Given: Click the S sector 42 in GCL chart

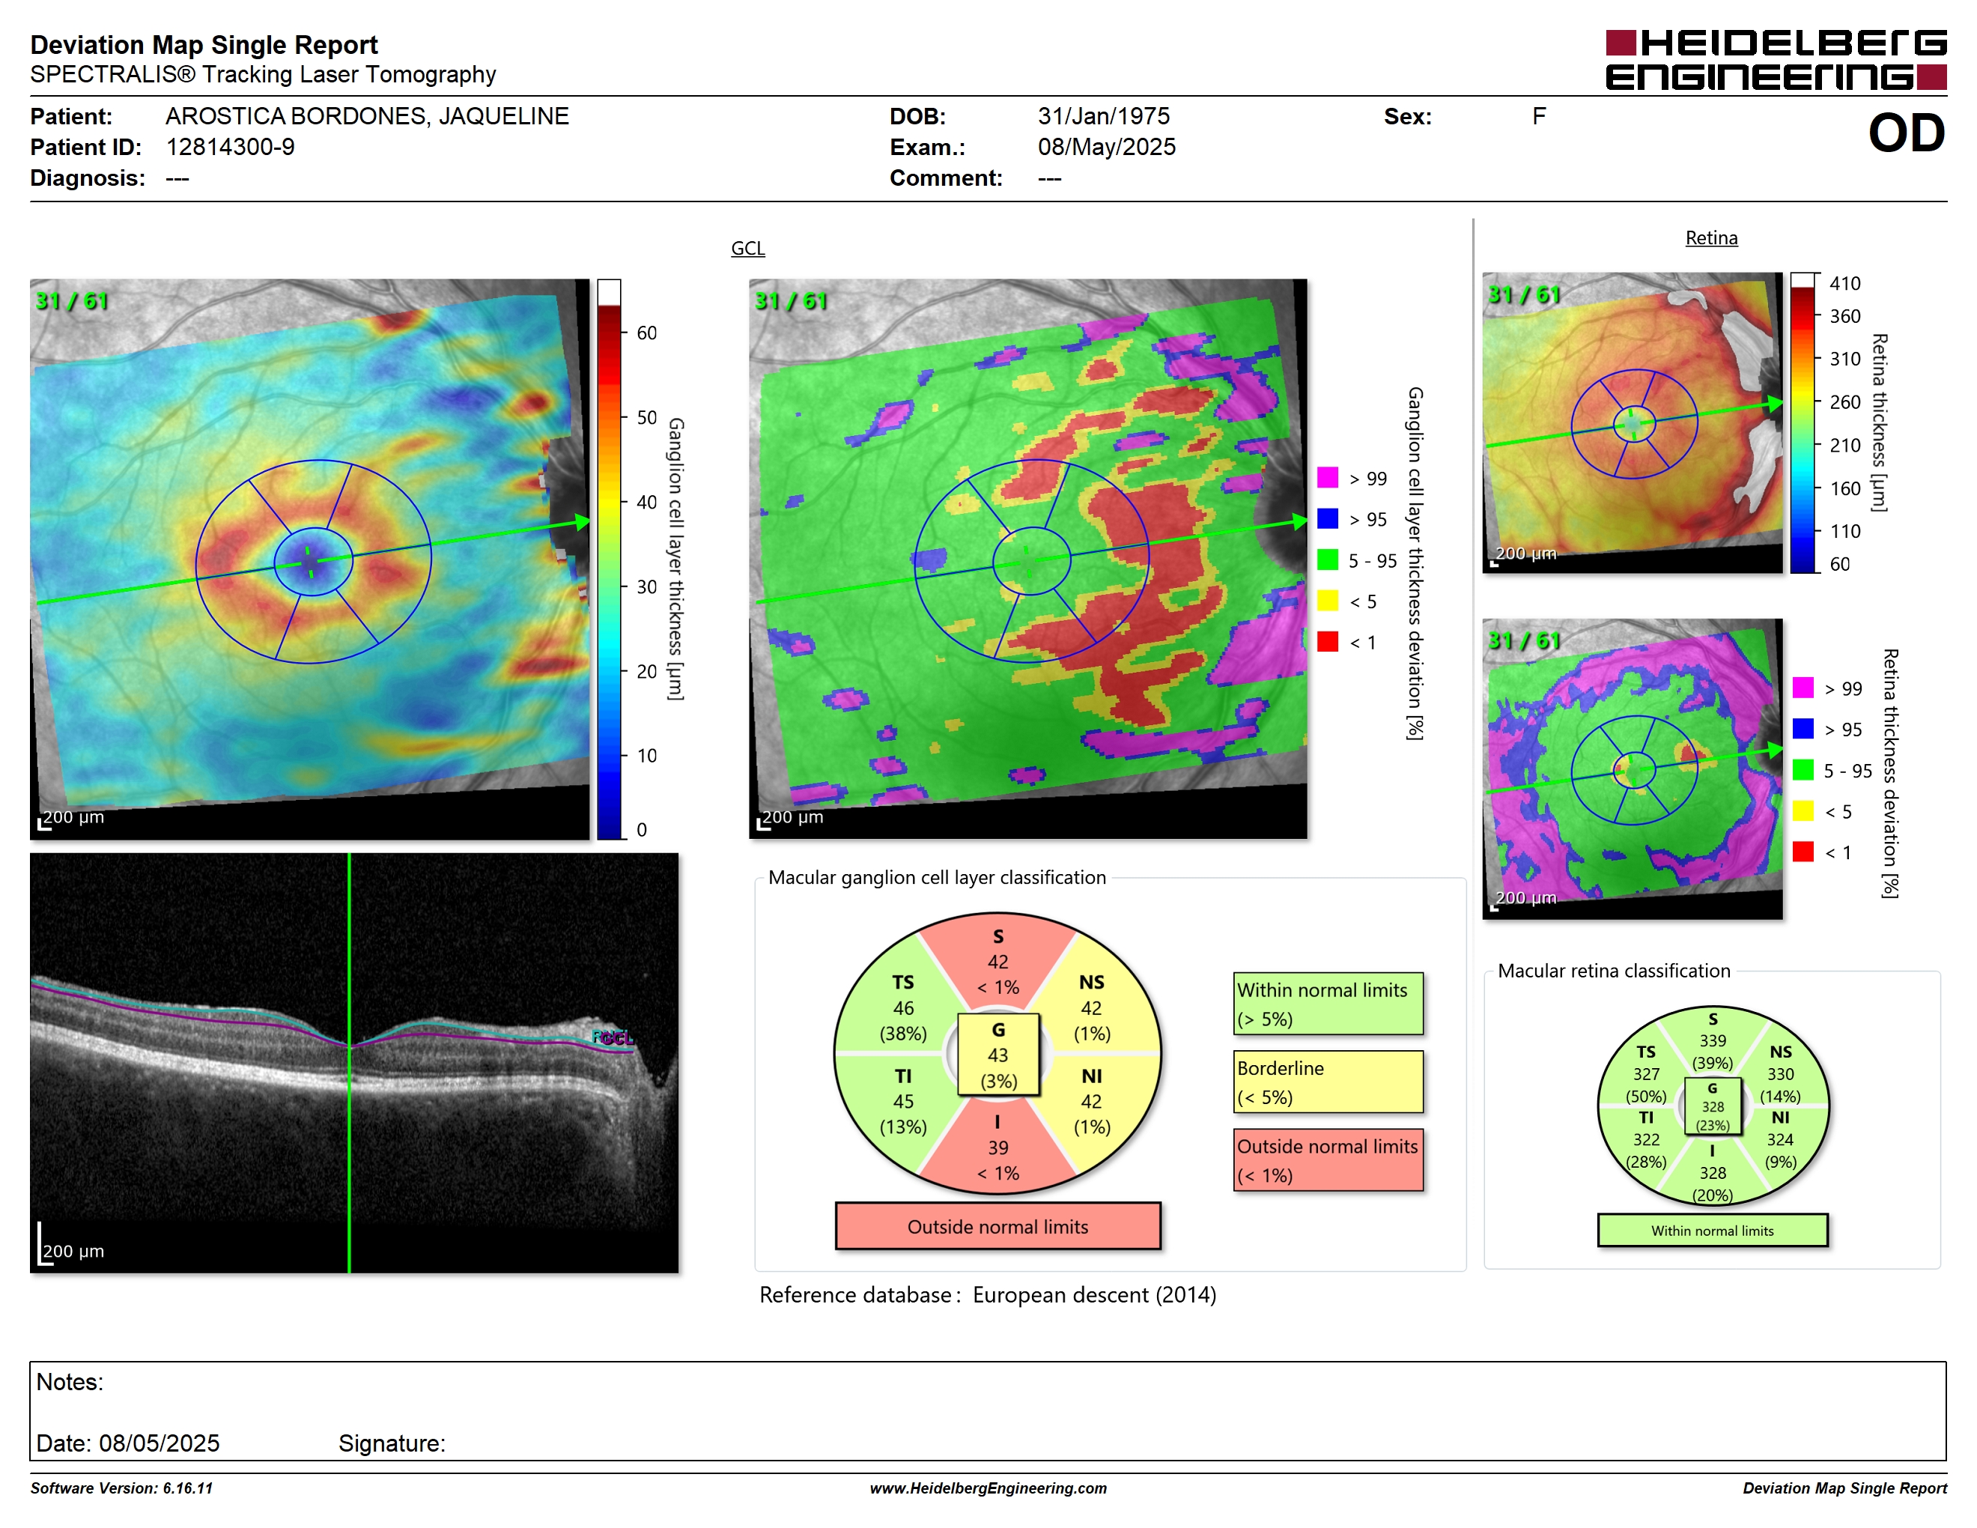Looking at the screenshot, I should (x=997, y=961).
